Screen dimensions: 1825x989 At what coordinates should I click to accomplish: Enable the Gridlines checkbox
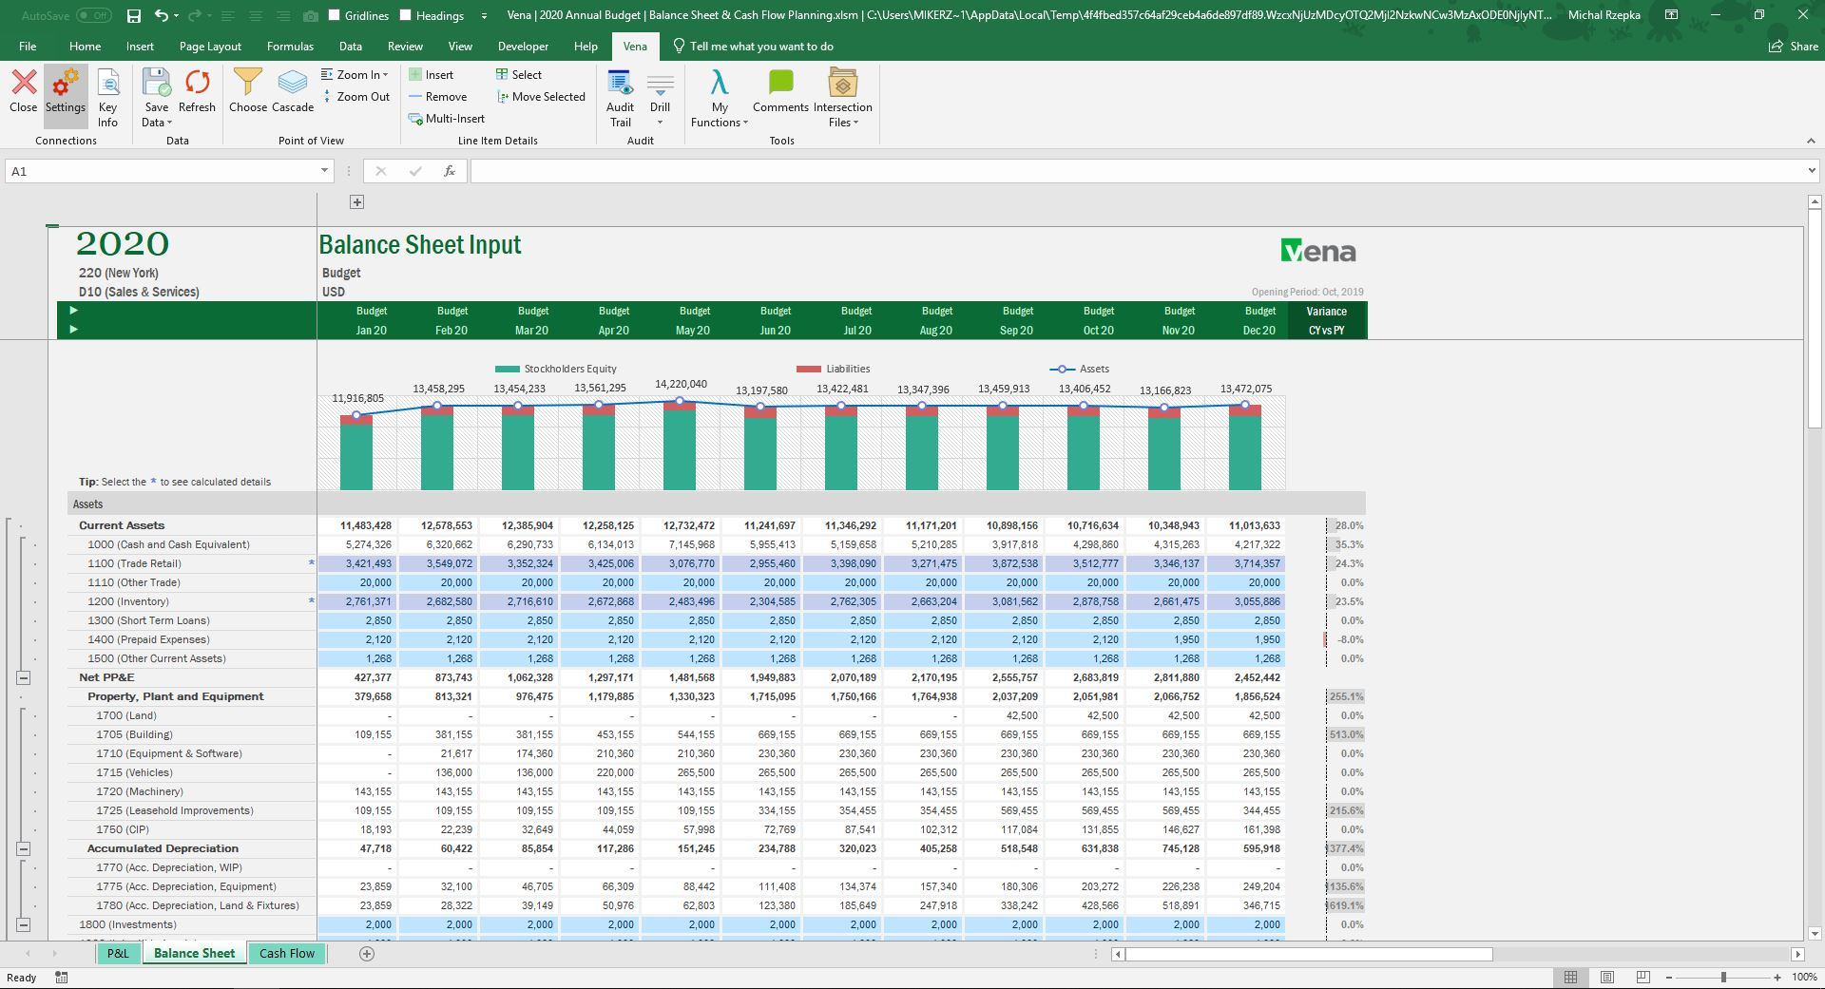[x=335, y=15]
